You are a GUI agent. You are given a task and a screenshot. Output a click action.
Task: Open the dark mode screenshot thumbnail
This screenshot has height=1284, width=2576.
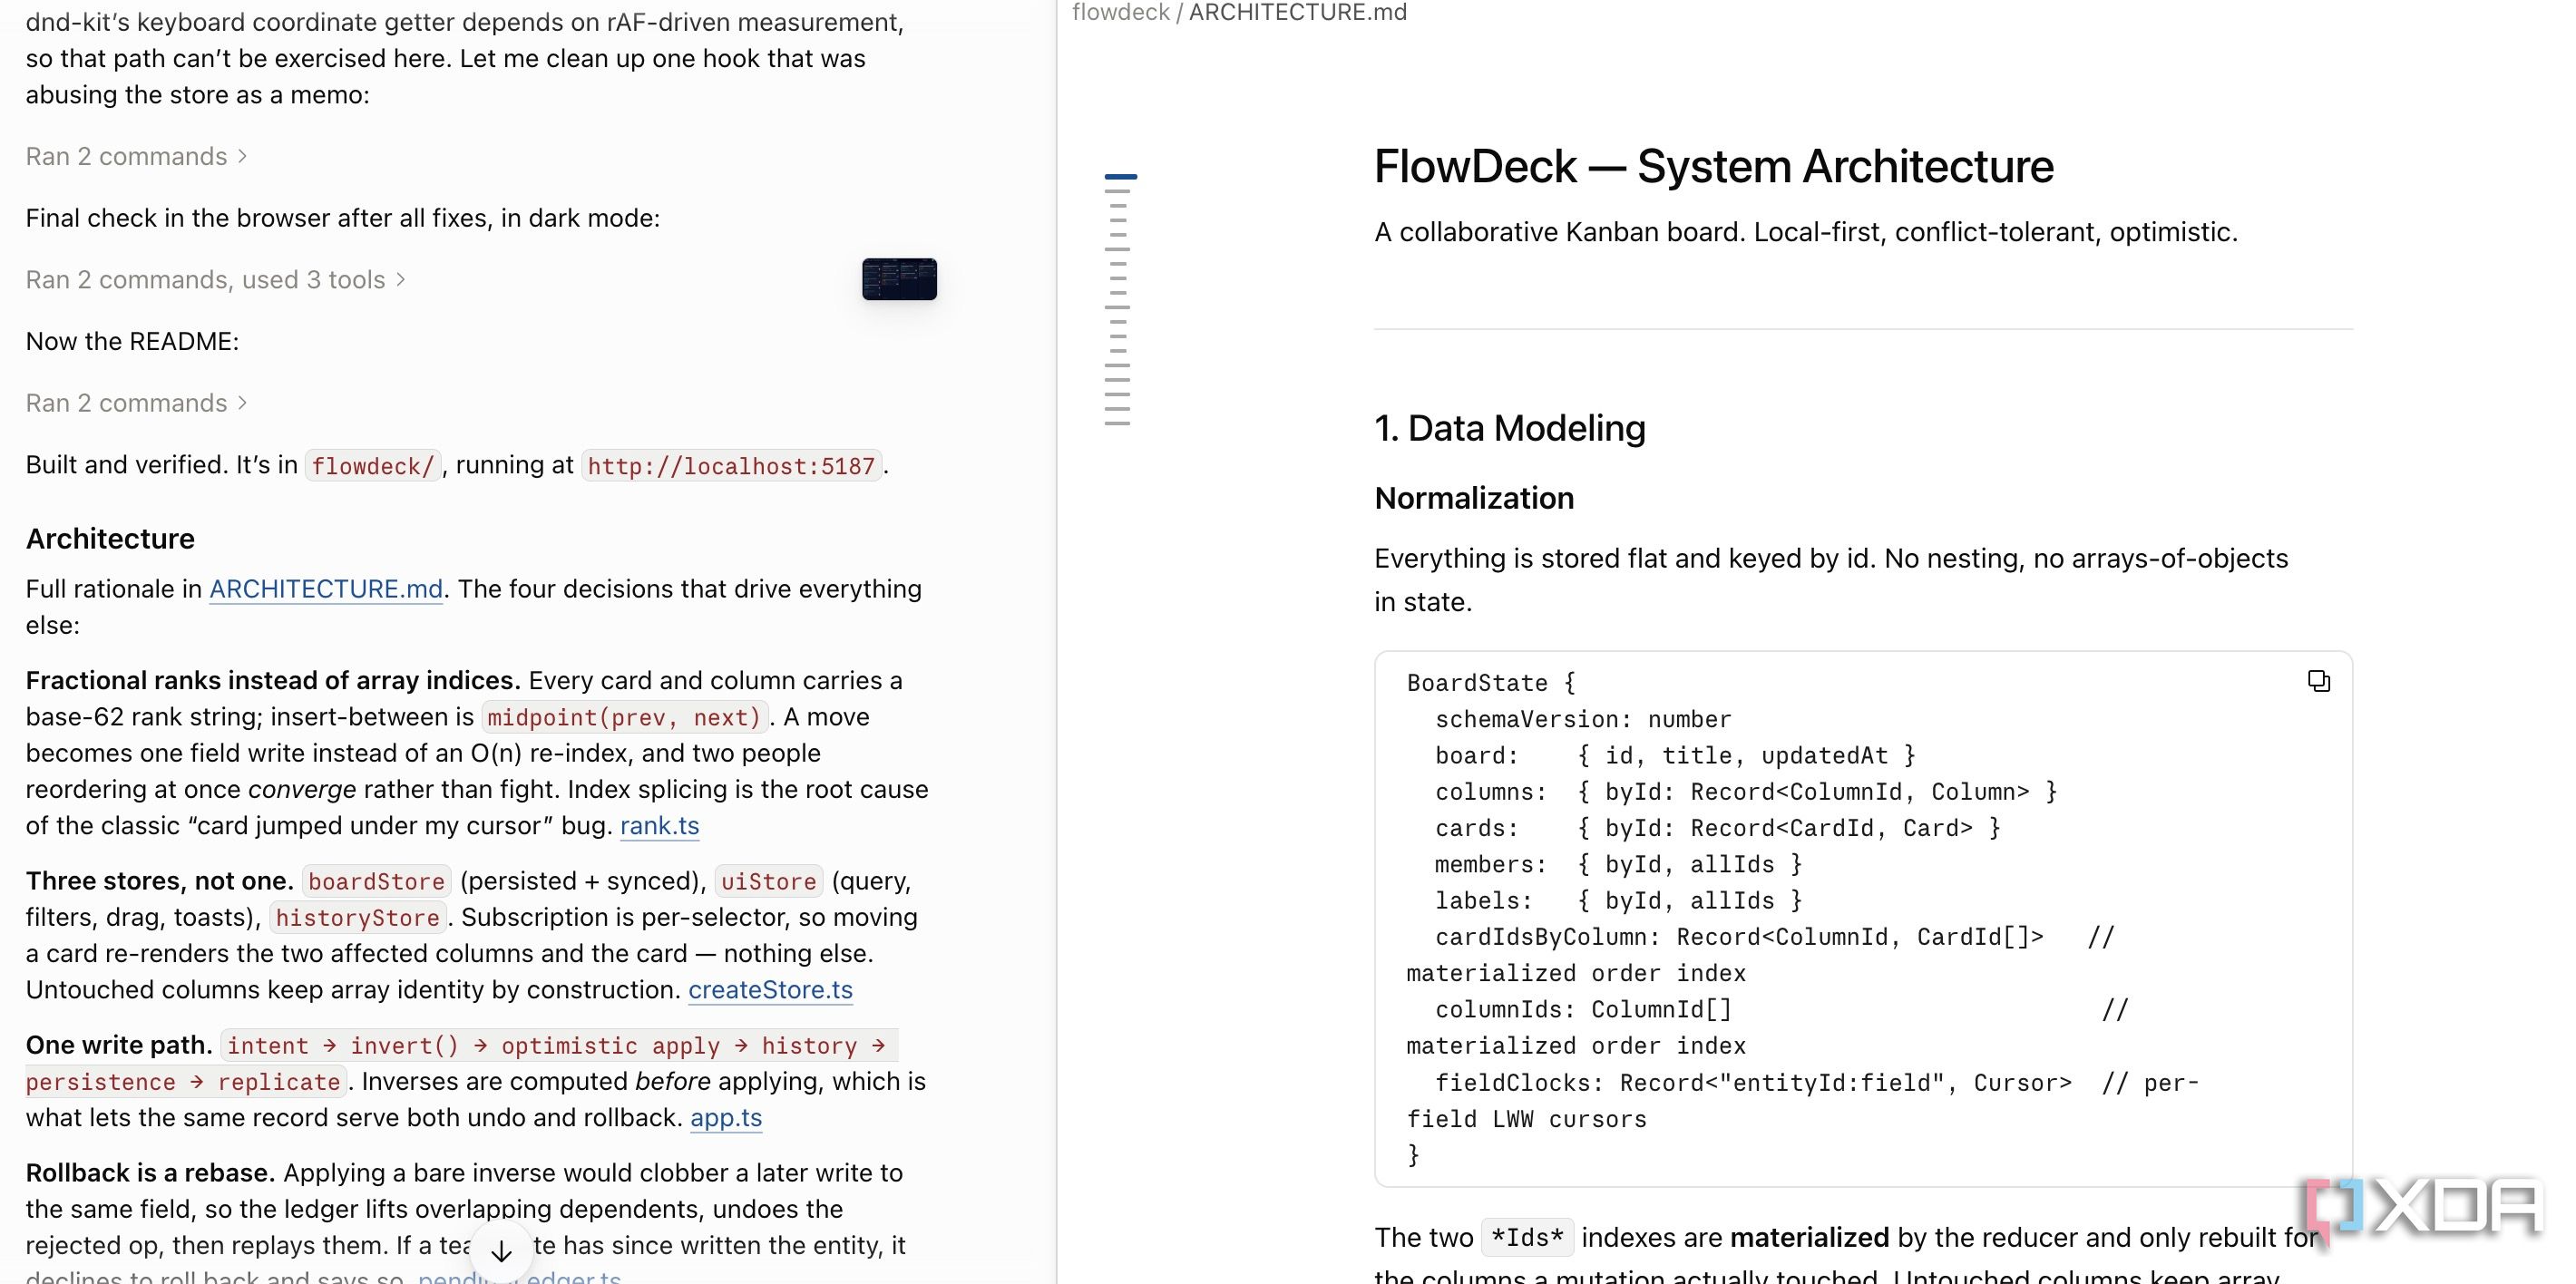click(x=899, y=279)
